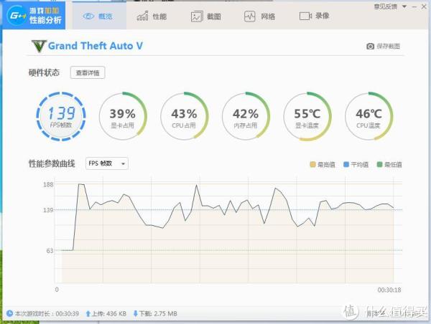Click the 188 axis label on chart
Image resolution: width=431 pixels, height=324 pixels.
tap(48, 184)
